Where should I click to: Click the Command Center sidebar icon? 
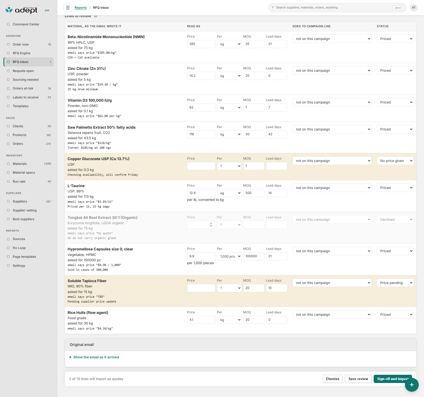click(8, 24)
